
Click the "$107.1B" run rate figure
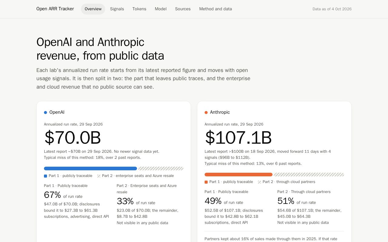pyautogui.click(x=238, y=138)
